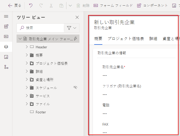The image size is (180, 136).
Task: Expand the プロジェクト価格表 tree node
Action: pyautogui.click(x=27, y=63)
